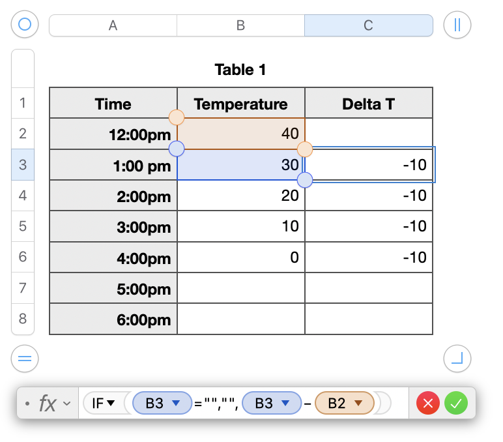Click the Delta T header cell
The image size is (503, 442).
pos(368,104)
